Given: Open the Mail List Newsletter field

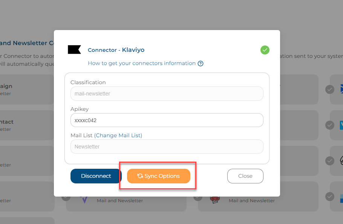Looking at the screenshot, I should coord(167,147).
